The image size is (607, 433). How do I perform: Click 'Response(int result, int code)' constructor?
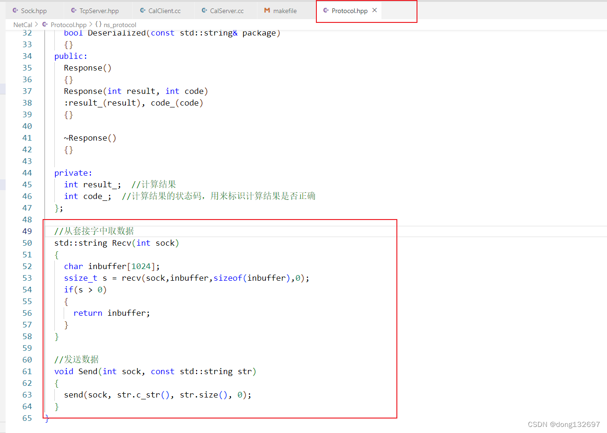click(136, 91)
